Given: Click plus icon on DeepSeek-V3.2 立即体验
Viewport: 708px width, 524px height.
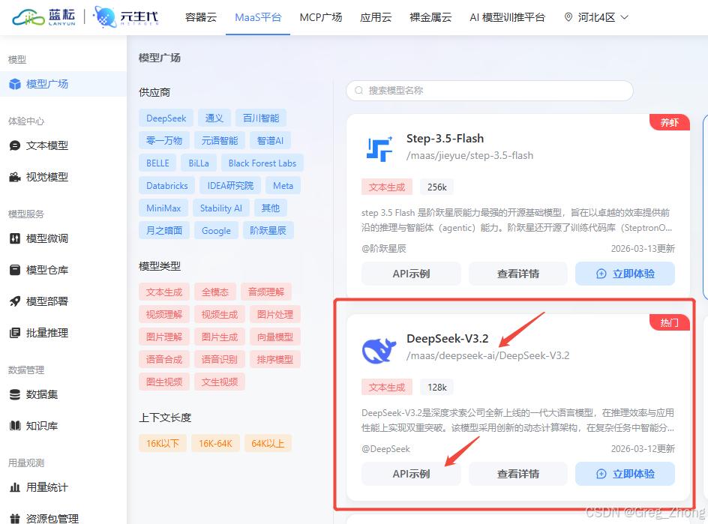Looking at the screenshot, I should [x=601, y=474].
